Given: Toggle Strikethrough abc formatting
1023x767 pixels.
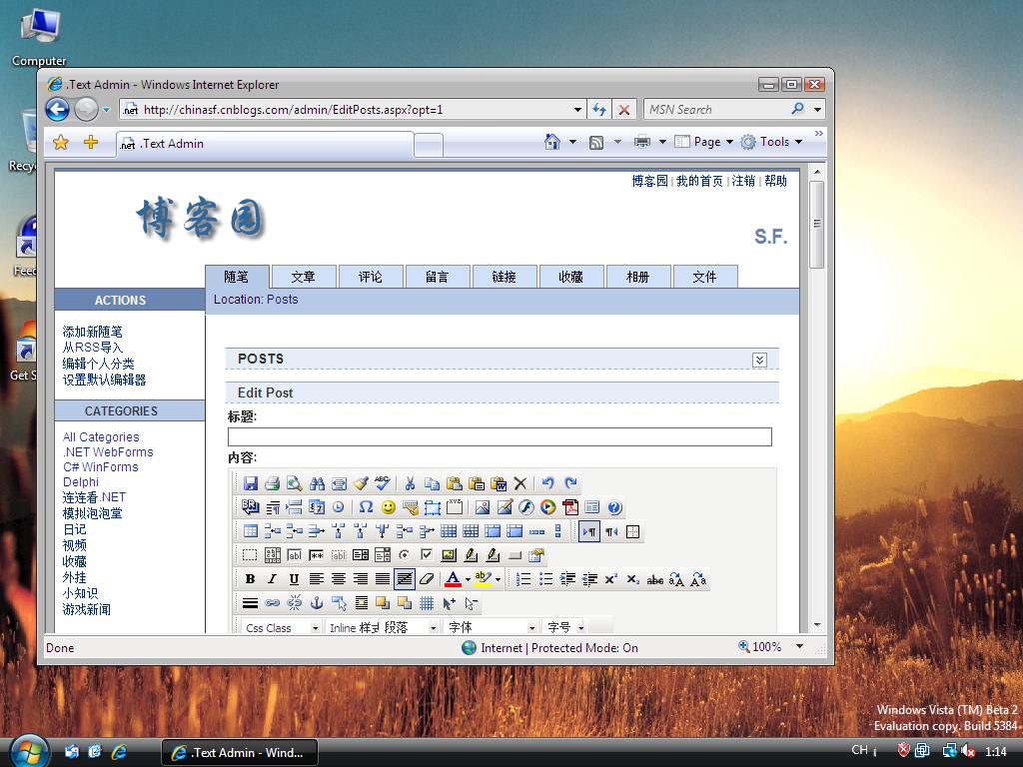Looking at the screenshot, I should (655, 579).
